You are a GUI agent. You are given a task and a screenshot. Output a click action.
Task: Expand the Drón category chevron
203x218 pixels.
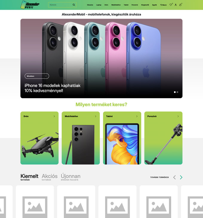(x=54, y=116)
